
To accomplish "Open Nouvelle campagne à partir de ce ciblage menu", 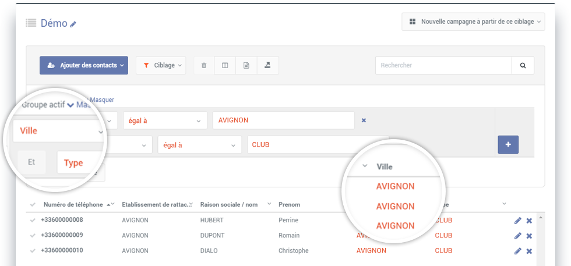I will 473,22.
